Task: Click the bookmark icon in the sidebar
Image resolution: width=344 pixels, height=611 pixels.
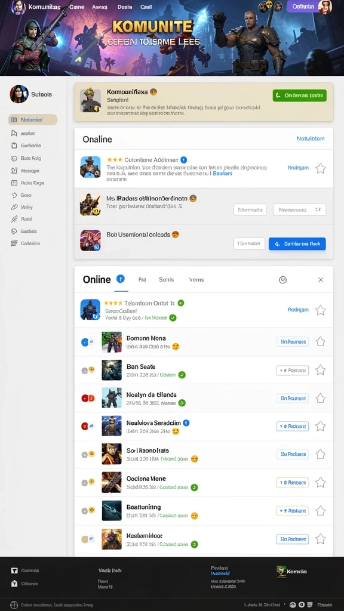Action: [x=14, y=133]
